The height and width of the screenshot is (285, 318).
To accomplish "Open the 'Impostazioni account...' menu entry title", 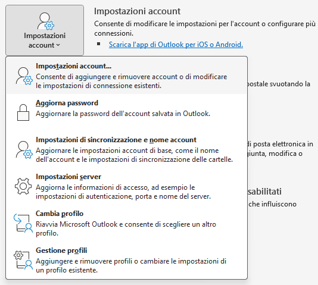I will pyautogui.click(x=74, y=66).
